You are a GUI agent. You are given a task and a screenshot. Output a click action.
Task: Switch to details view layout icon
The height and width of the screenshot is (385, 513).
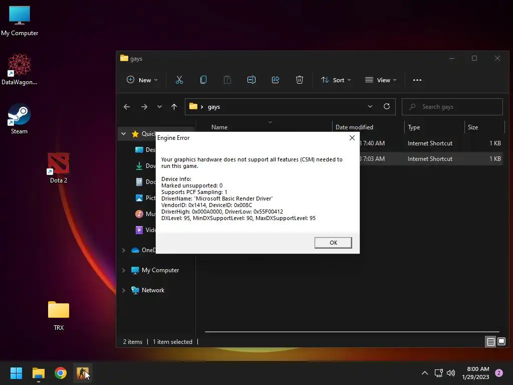coord(490,341)
